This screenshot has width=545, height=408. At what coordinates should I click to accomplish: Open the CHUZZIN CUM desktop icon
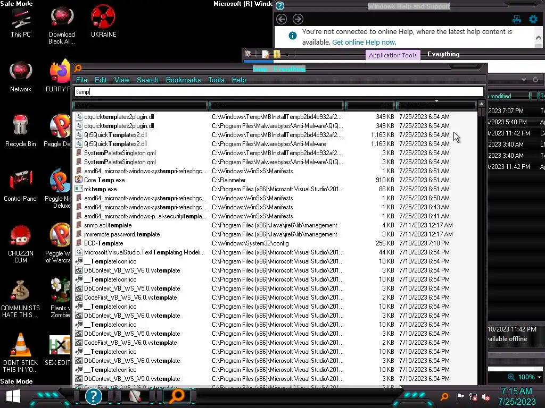[x=21, y=244]
